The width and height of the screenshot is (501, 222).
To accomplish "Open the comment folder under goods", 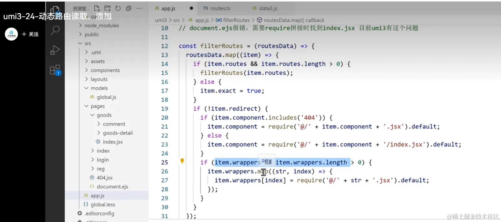I will coord(114,124).
